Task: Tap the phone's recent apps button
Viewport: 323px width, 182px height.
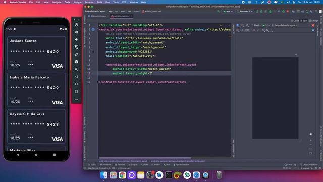Action: (54, 155)
